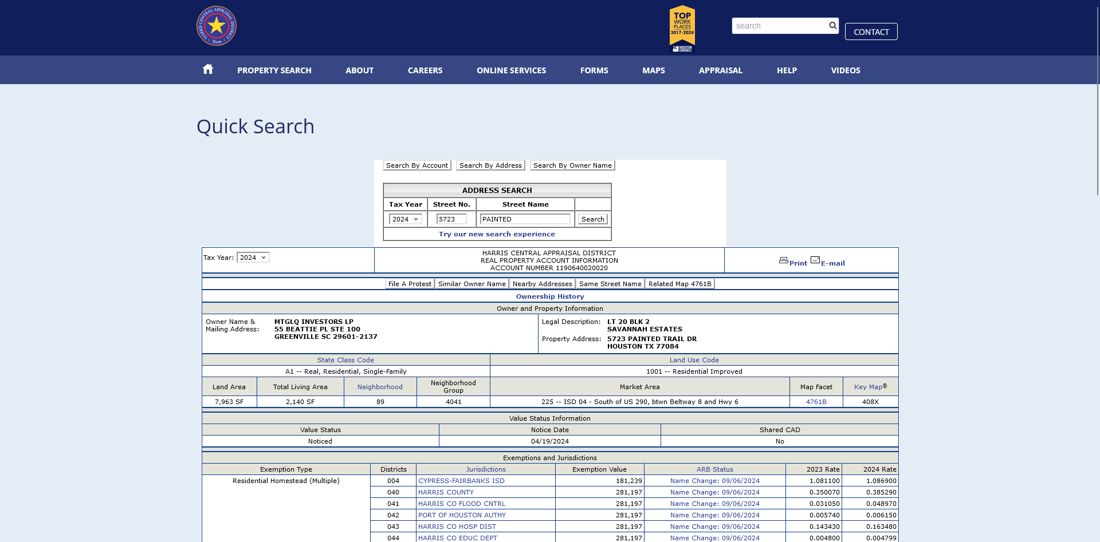Open the address search Tax Year dropdown
This screenshot has height=542, width=1100.
[x=405, y=219]
